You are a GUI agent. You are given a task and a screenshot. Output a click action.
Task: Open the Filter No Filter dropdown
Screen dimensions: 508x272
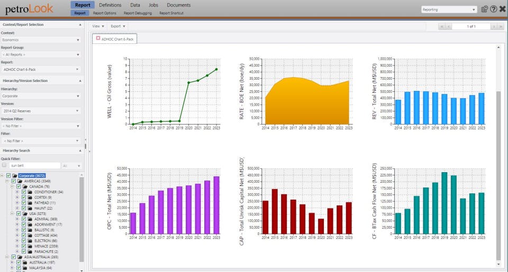41,141
